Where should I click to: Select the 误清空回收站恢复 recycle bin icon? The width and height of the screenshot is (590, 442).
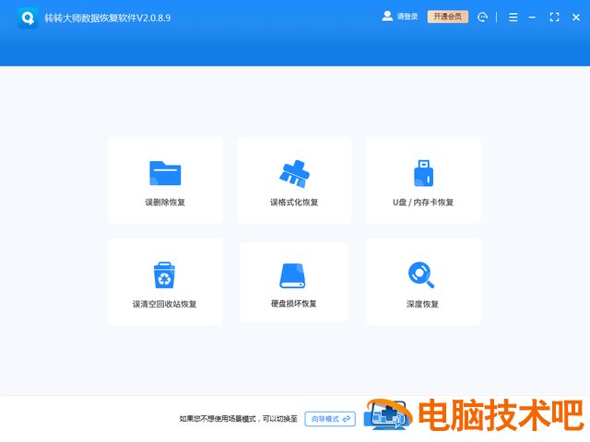pos(164,275)
